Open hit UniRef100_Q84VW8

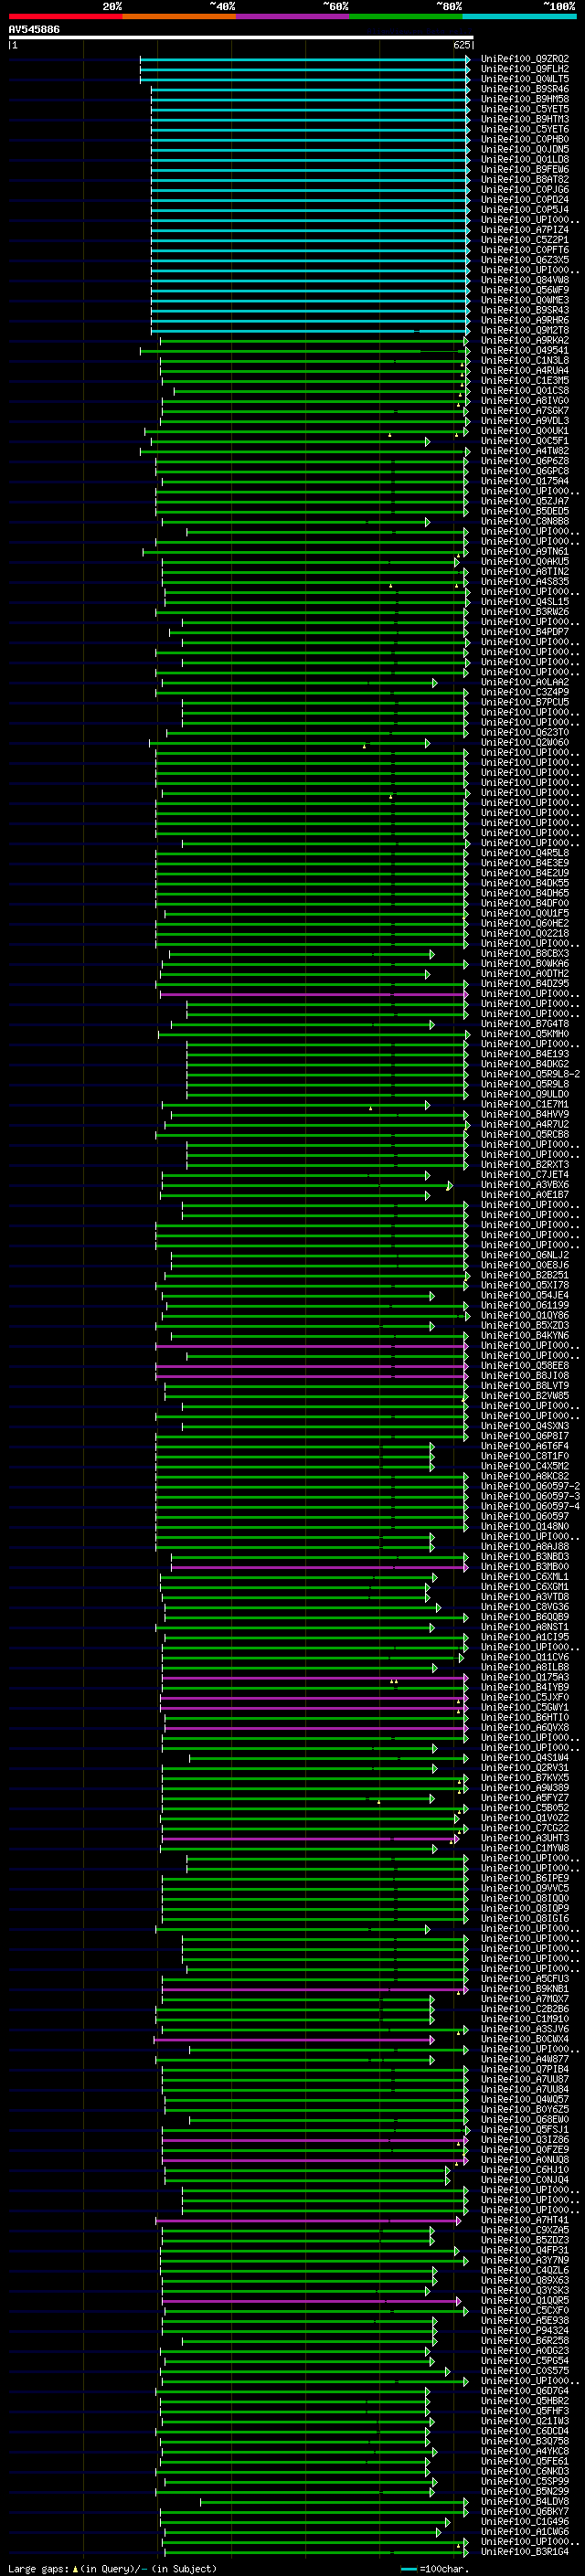pos(525,280)
